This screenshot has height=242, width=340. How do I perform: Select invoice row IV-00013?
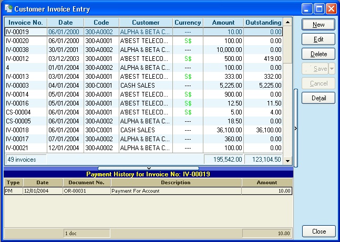click(144, 77)
